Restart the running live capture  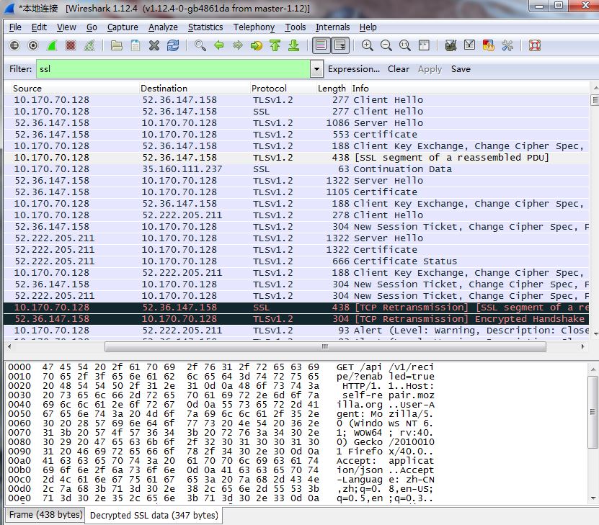click(x=89, y=45)
